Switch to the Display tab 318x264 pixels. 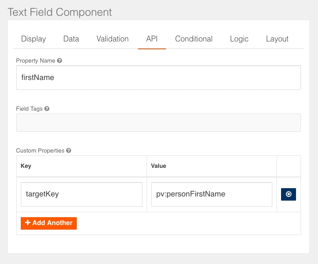[x=33, y=39]
